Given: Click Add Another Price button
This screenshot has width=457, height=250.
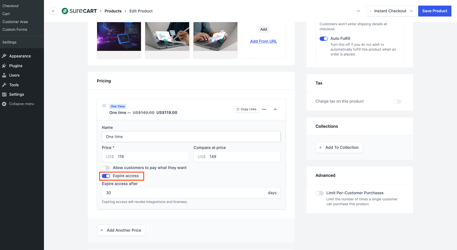Looking at the screenshot, I should [121, 230].
